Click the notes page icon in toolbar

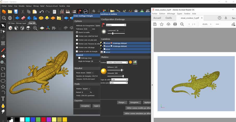54,11
